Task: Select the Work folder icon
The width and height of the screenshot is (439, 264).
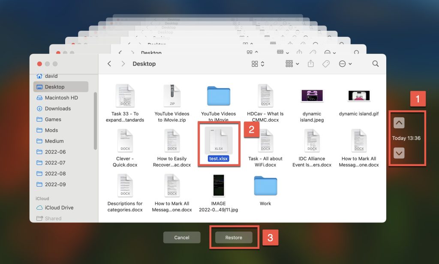Action: 265,186
